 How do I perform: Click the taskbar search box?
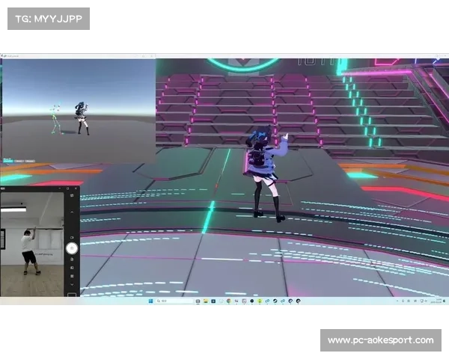point(174,301)
